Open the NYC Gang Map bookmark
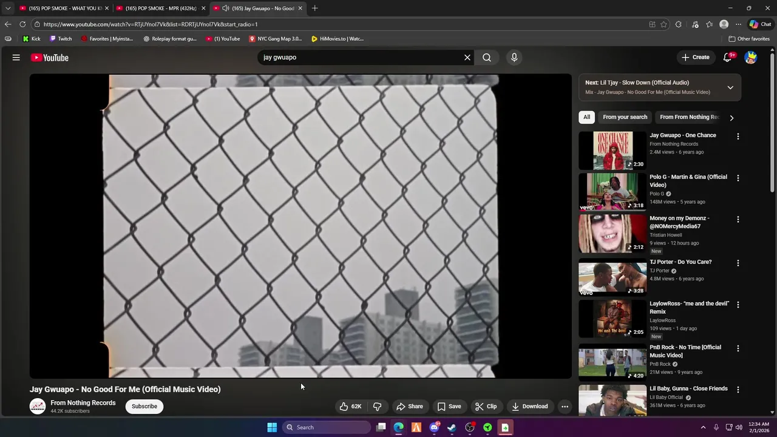777x437 pixels. (x=275, y=39)
